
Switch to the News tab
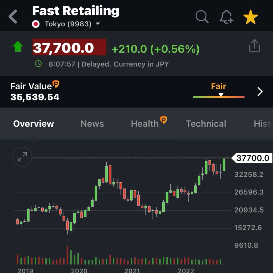point(92,124)
